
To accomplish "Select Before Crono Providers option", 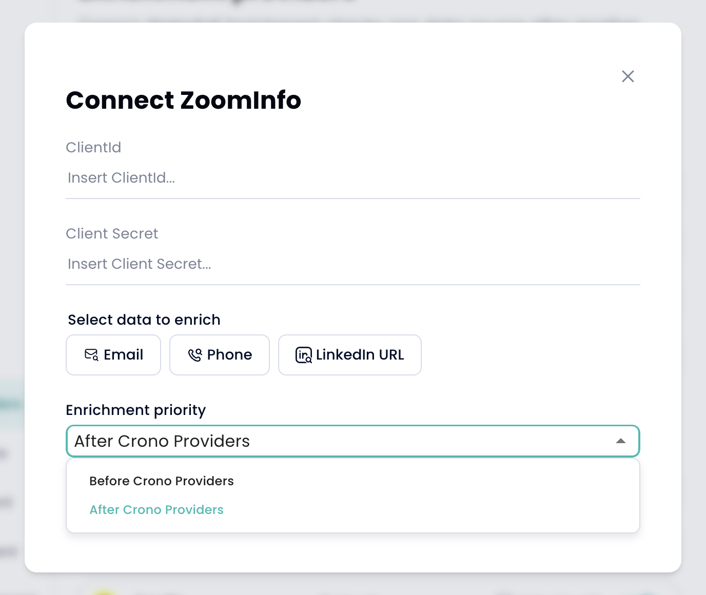I will [x=162, y=481].
